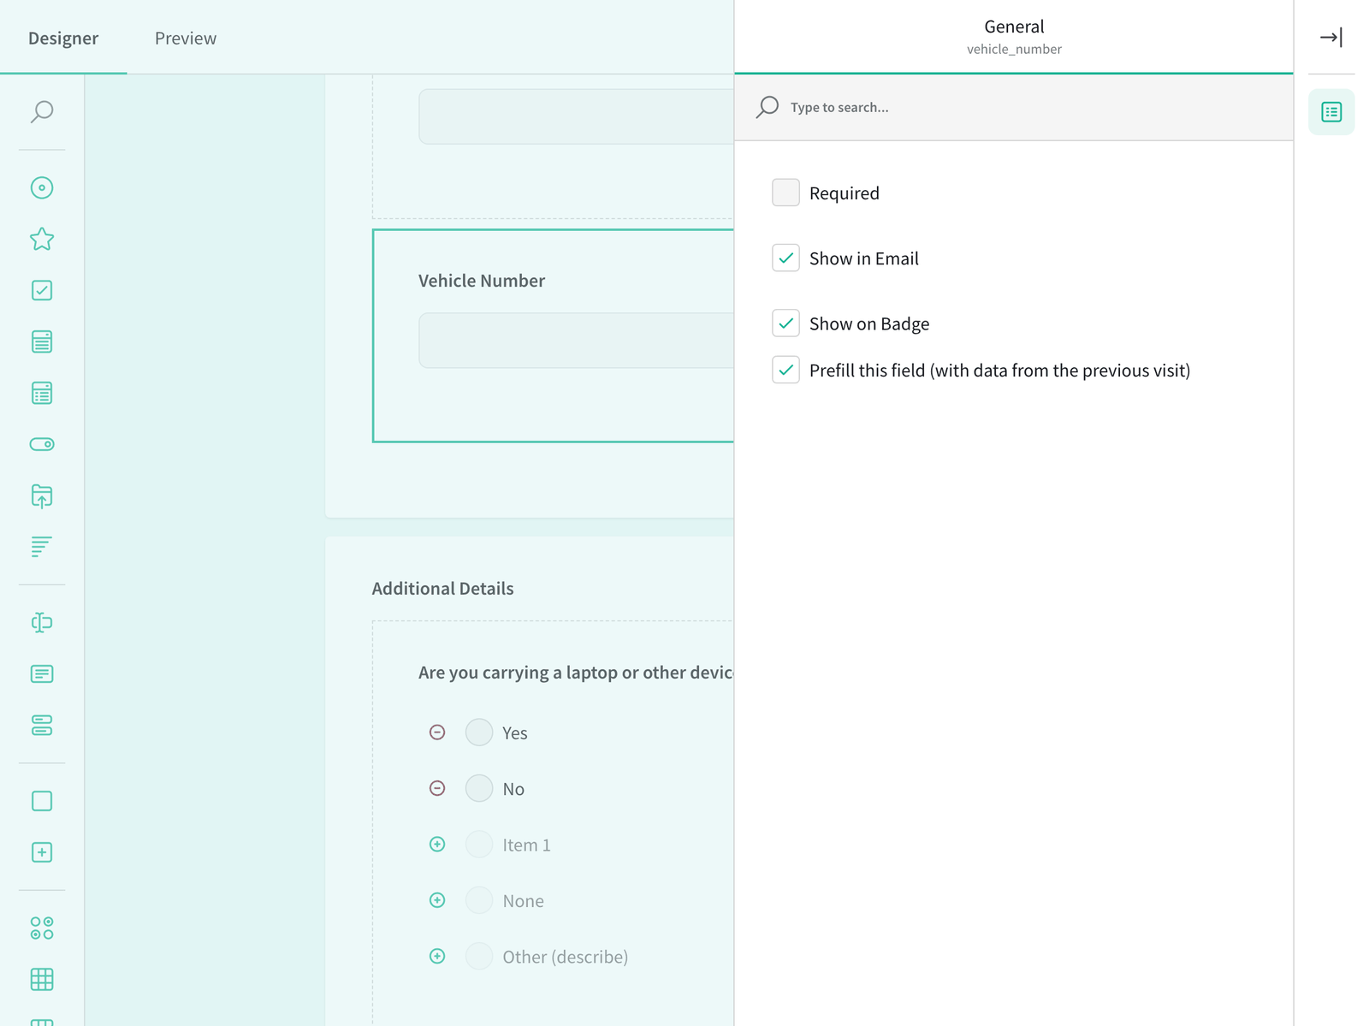Select the File Upload toolbox icon

(x=42, y=495)
